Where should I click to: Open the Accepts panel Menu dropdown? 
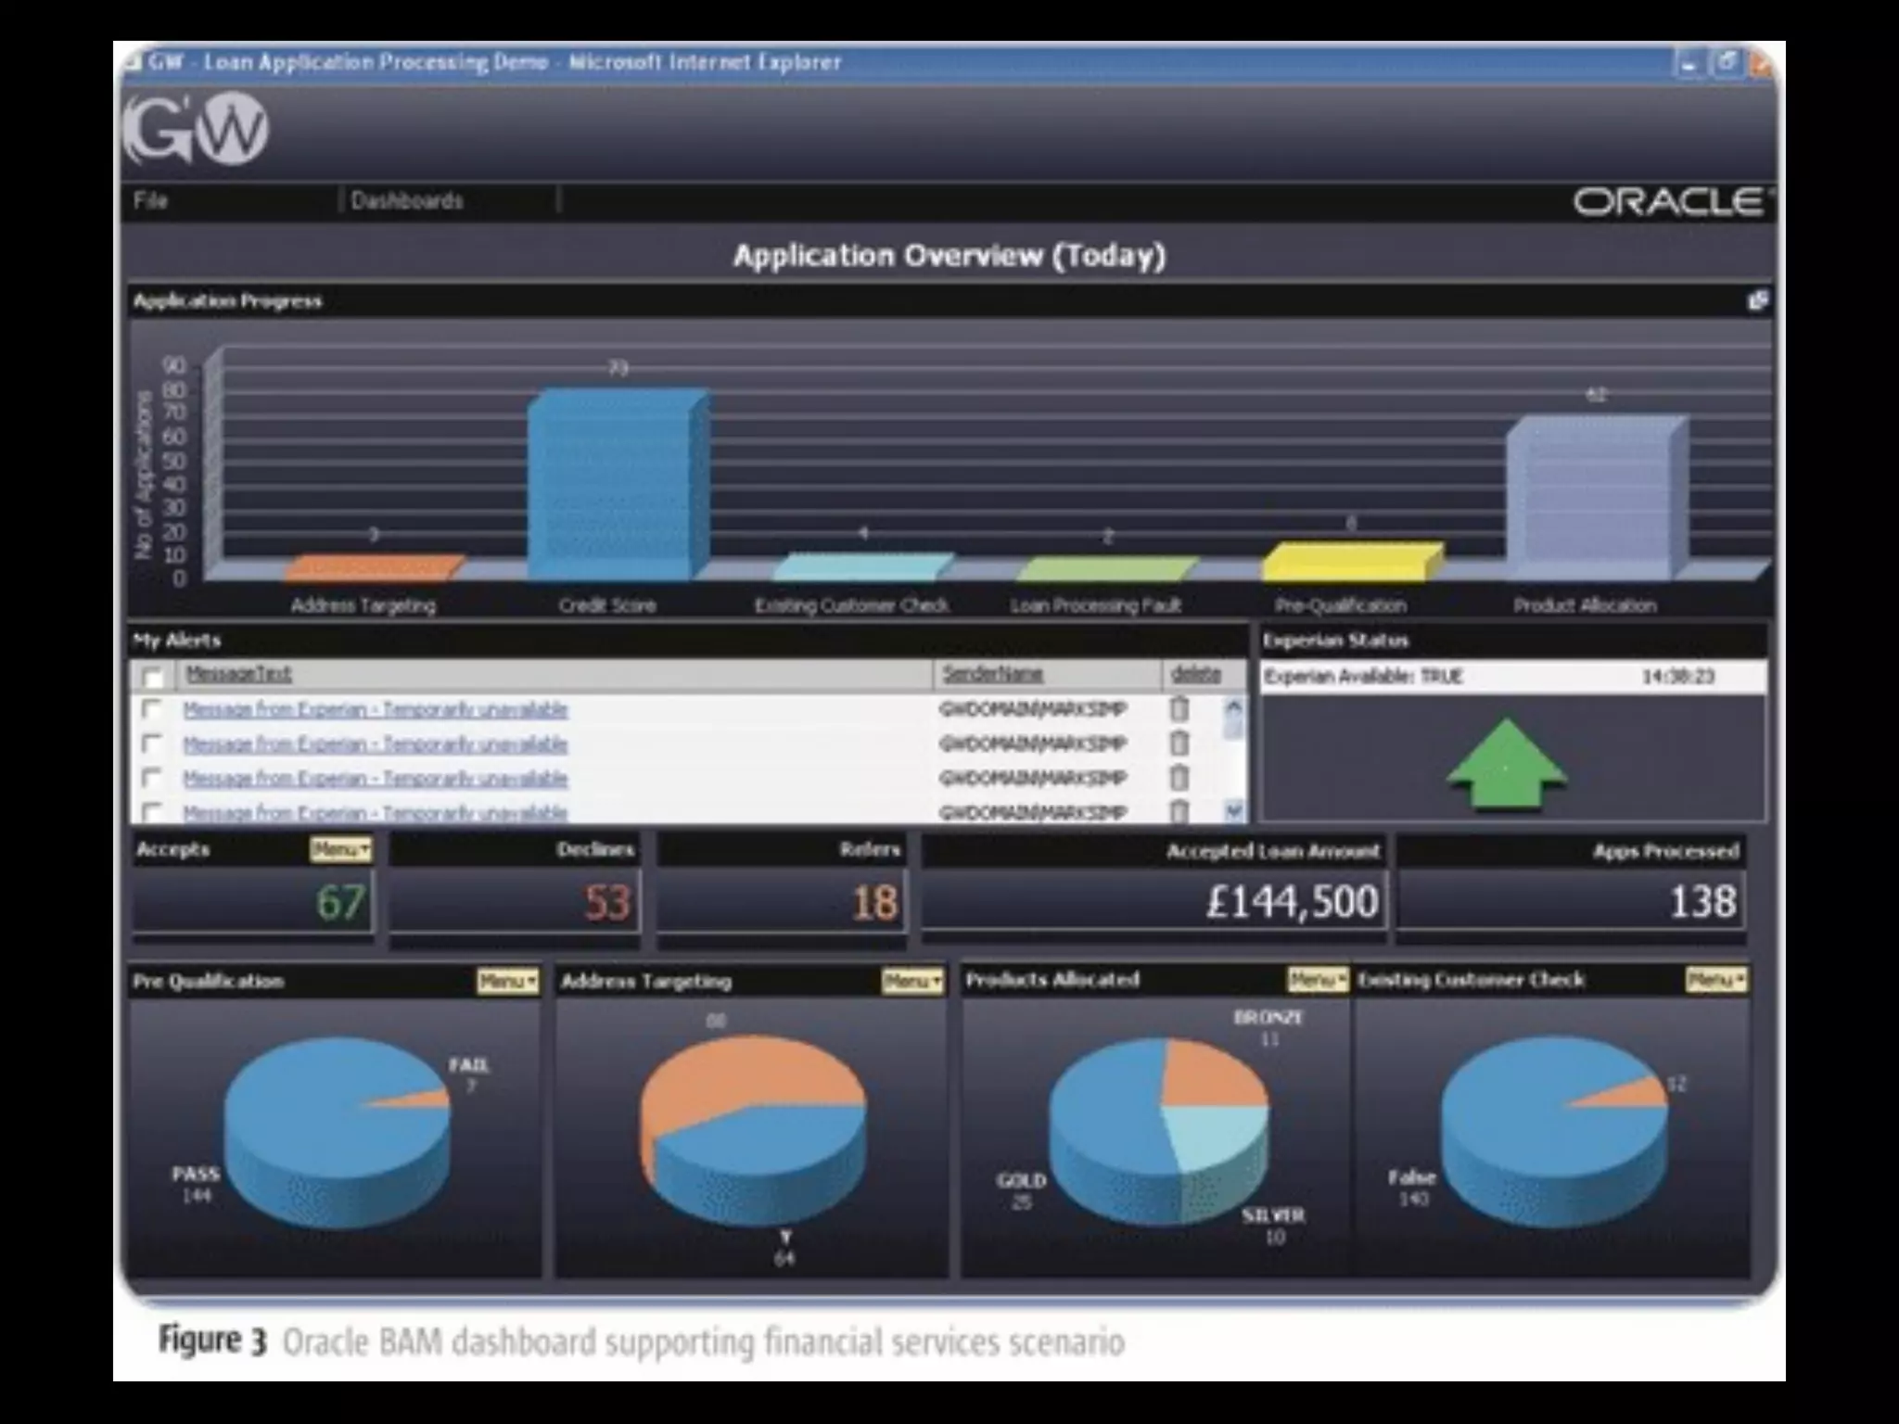pyautogui.click(x=340, y=849)
